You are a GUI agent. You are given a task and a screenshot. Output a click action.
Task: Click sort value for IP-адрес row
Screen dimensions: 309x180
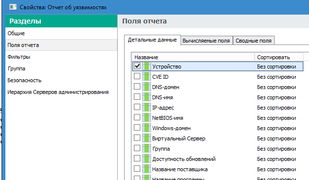pyautogui.click(x=277, y=108)
